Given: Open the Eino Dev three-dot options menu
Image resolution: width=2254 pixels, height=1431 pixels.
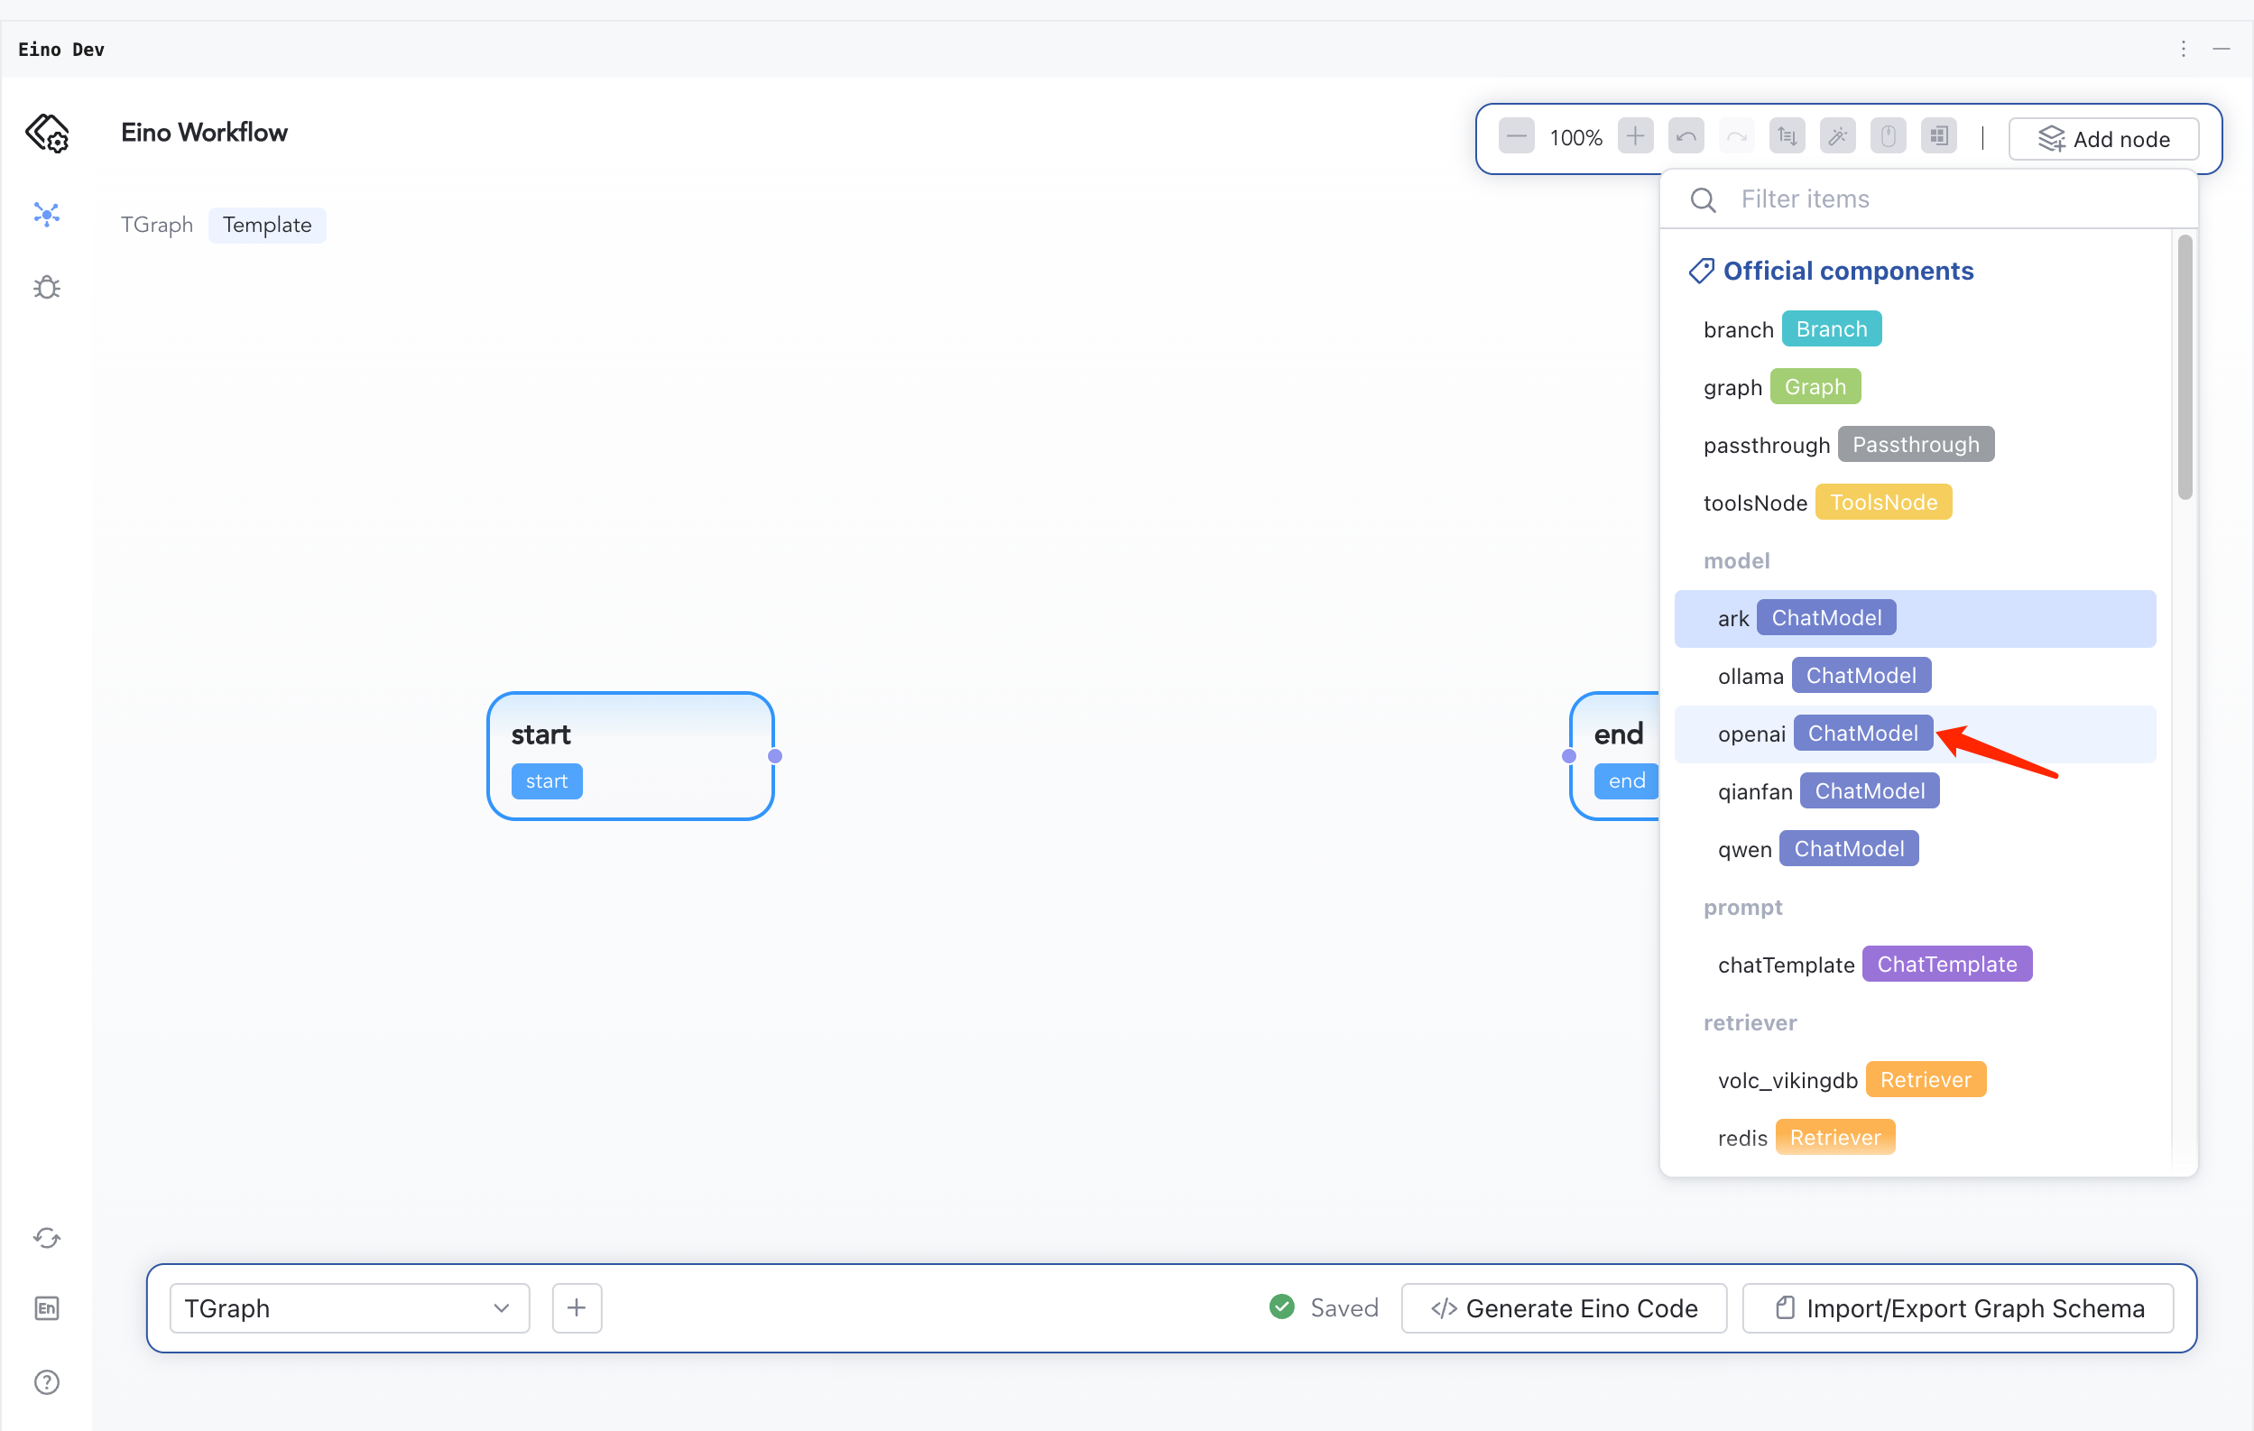Looking at the screenshot, I should click(2183, 49).
